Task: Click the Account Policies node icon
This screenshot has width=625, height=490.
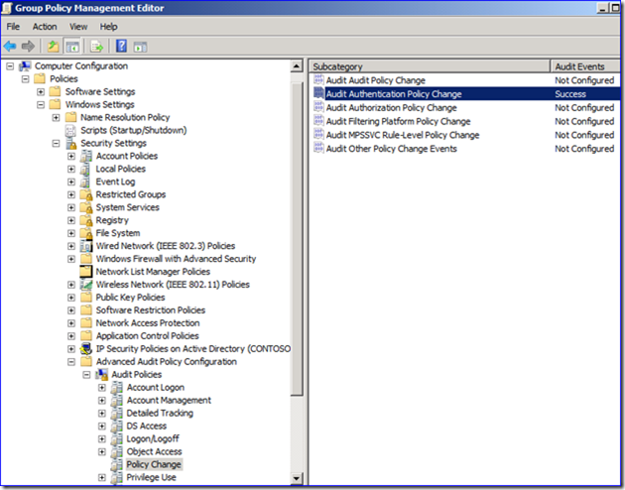Action: (85, 156)
